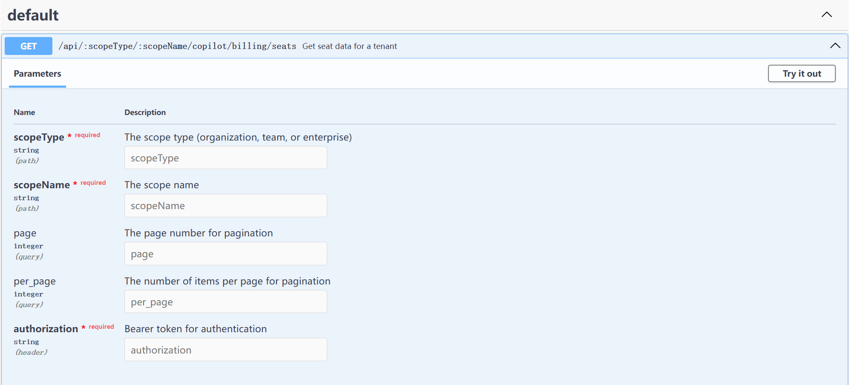The height and width of the screenshot is (385, 849).
Task: Click the 'default' section heading
Action: point(33,15)
